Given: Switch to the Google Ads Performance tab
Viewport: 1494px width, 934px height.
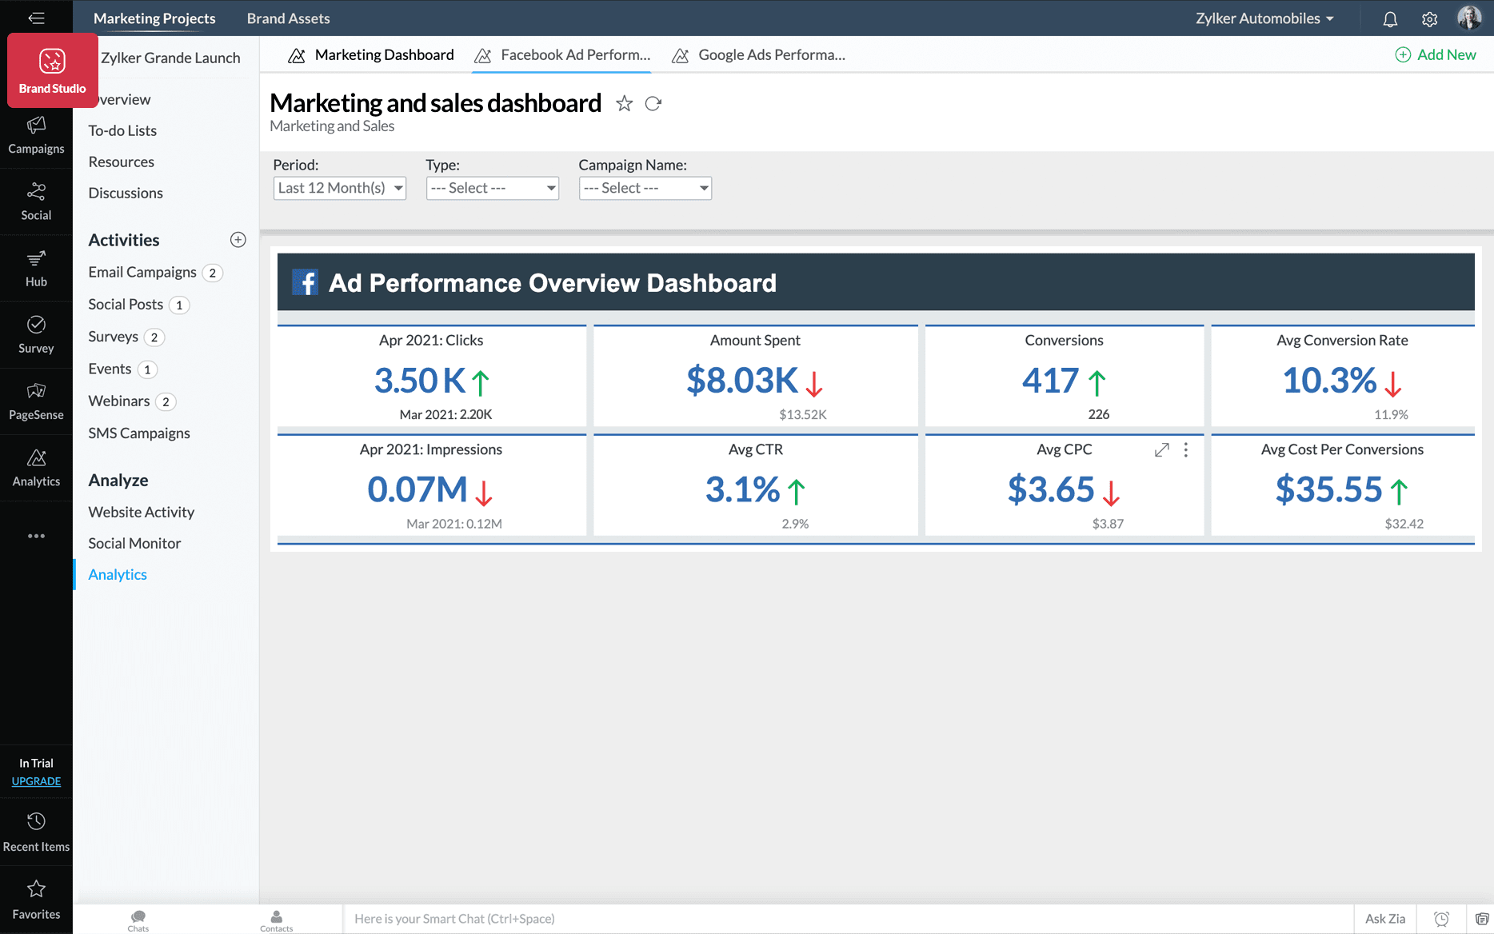Looking at the screenshot, I should pos(758,54).
